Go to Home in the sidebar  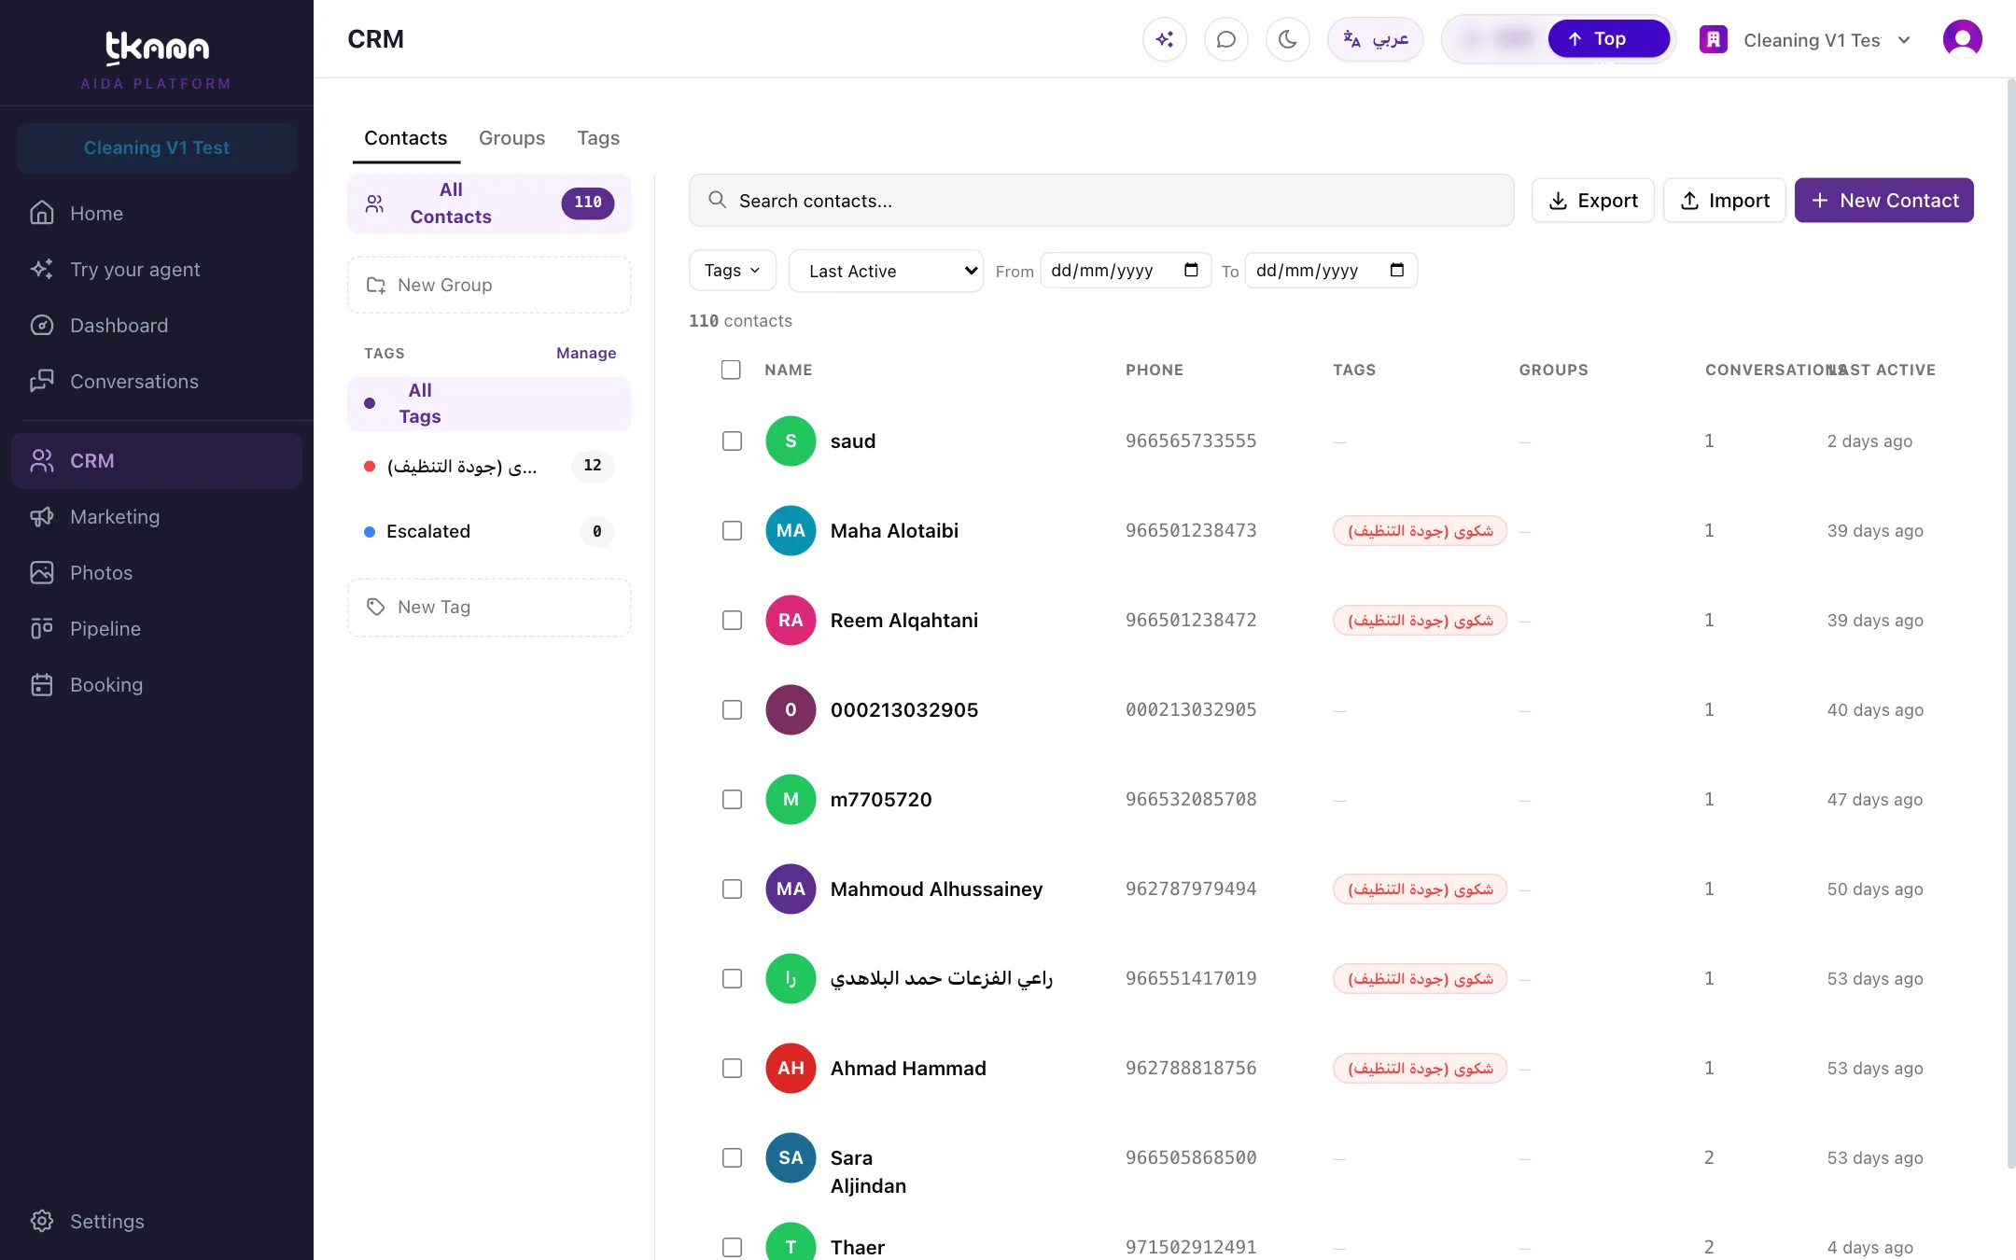coord(157,214)
